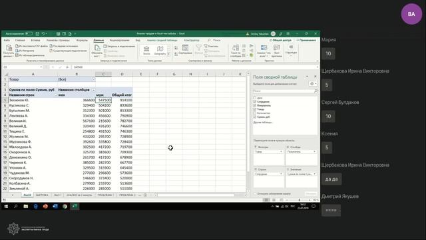Click the Save icon in title bar
This screenshot has width=426, height=240.
[x=37, y=34]
